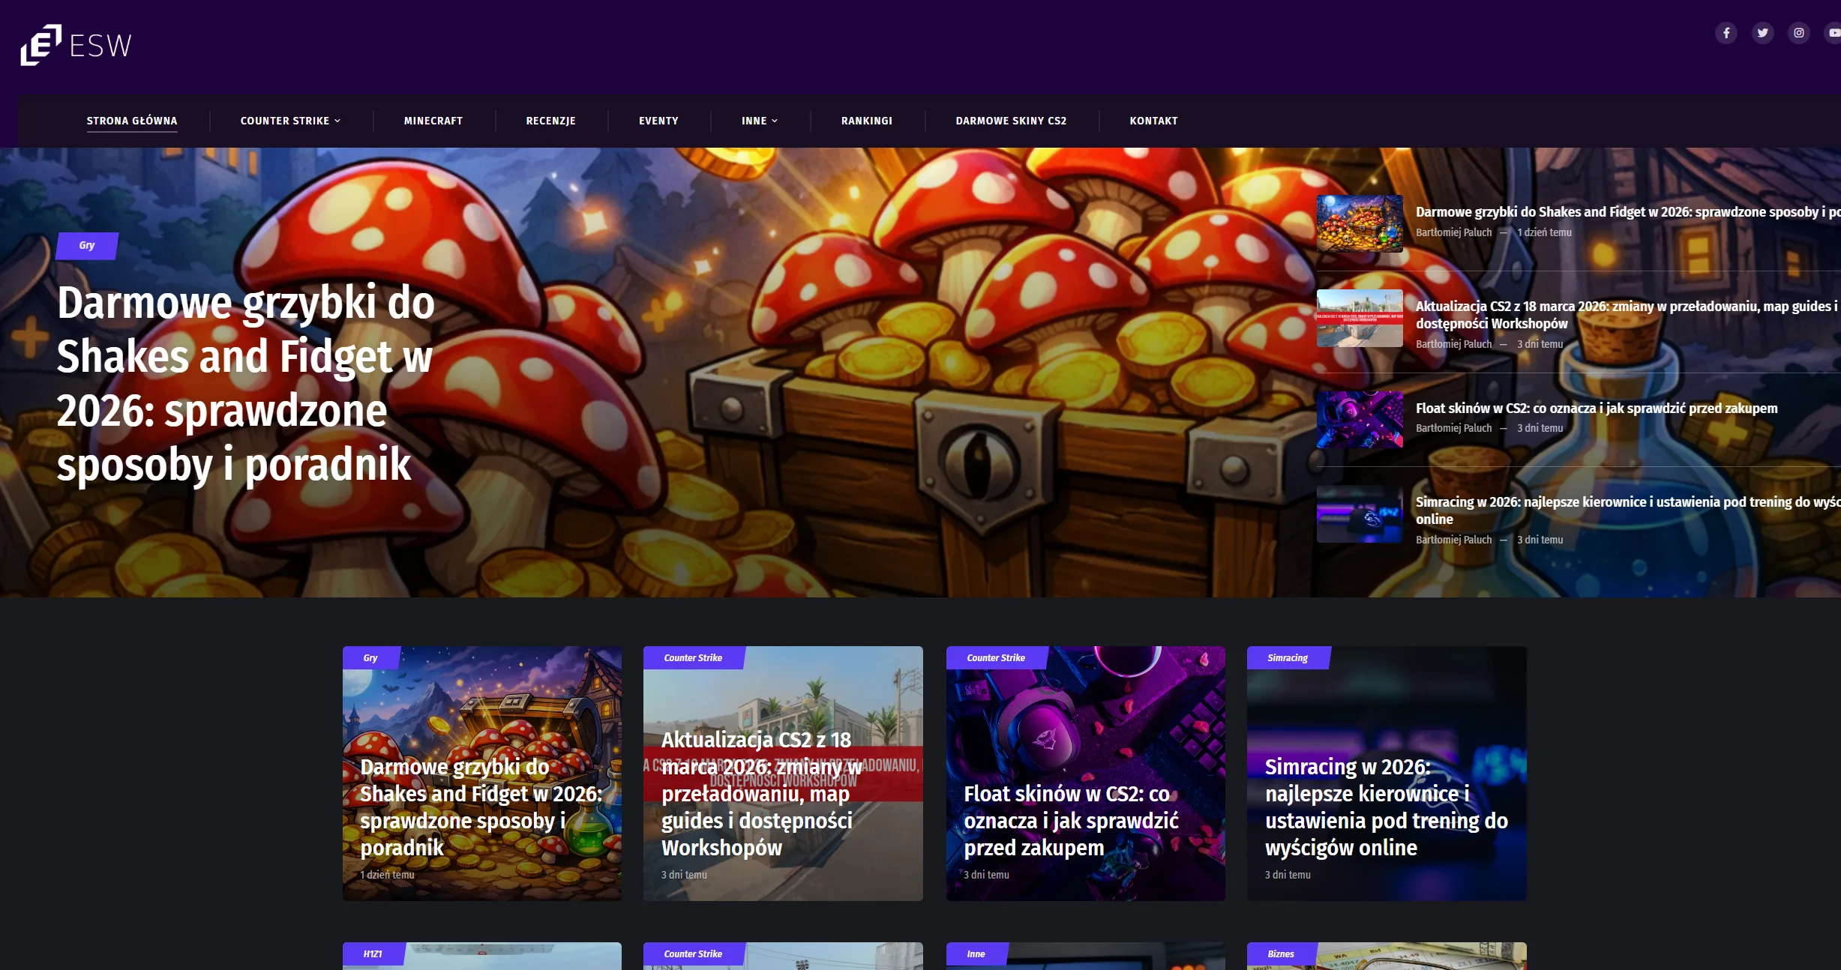The height and width of the screenshot is (970, 1841).
Task: Open the Rankingi menu item
Action: point(867,121)
